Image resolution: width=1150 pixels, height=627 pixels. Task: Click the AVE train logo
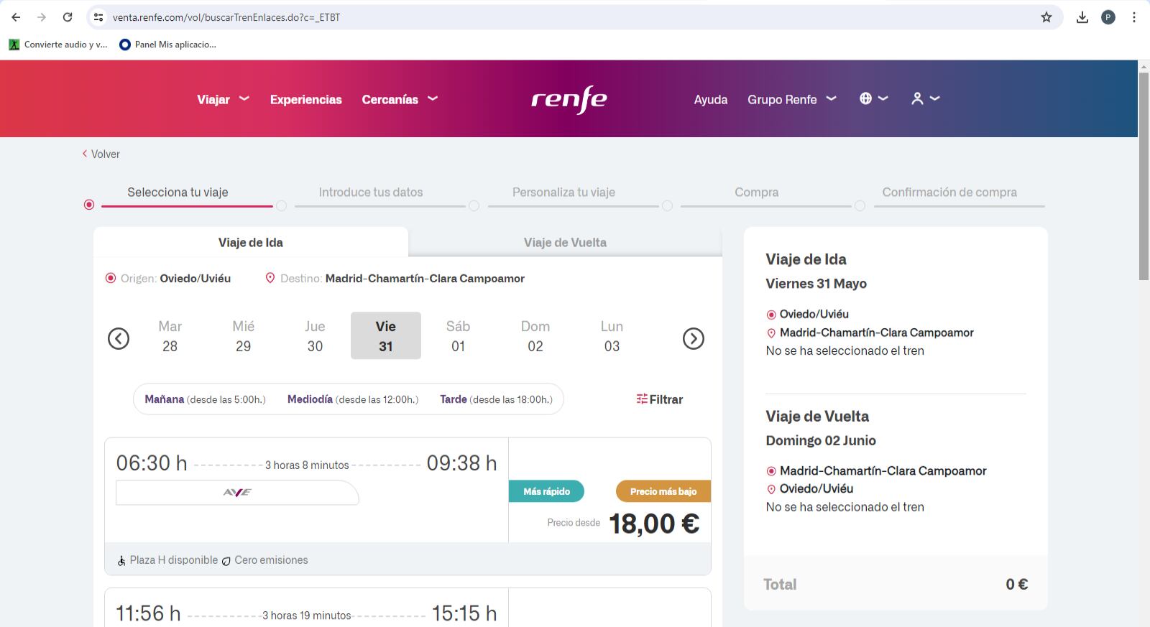pyautogui.click(x=237, y=493)
